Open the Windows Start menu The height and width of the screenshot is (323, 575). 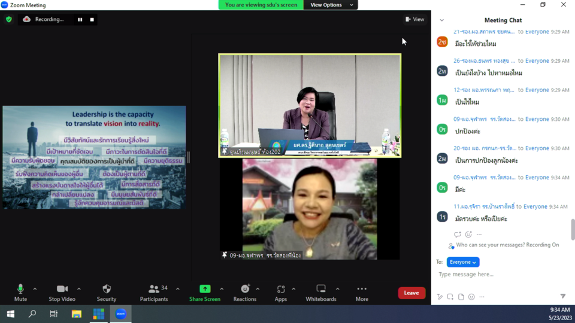pyautogui.click(x=10, y=314)
